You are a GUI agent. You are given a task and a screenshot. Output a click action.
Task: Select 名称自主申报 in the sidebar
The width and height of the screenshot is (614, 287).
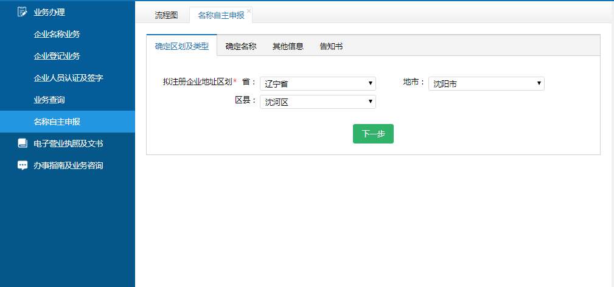(x=57, y=122)
